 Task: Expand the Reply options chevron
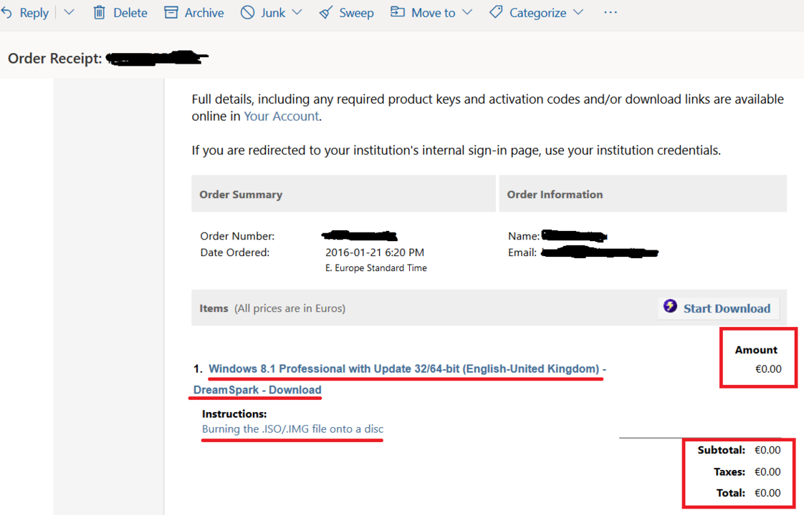point(70,13)
